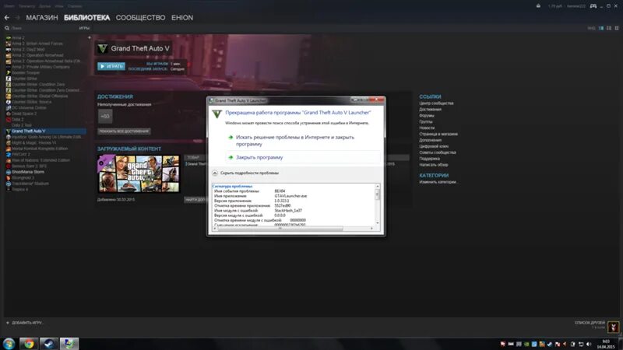Click Изменить категории link

click(438, 182)
